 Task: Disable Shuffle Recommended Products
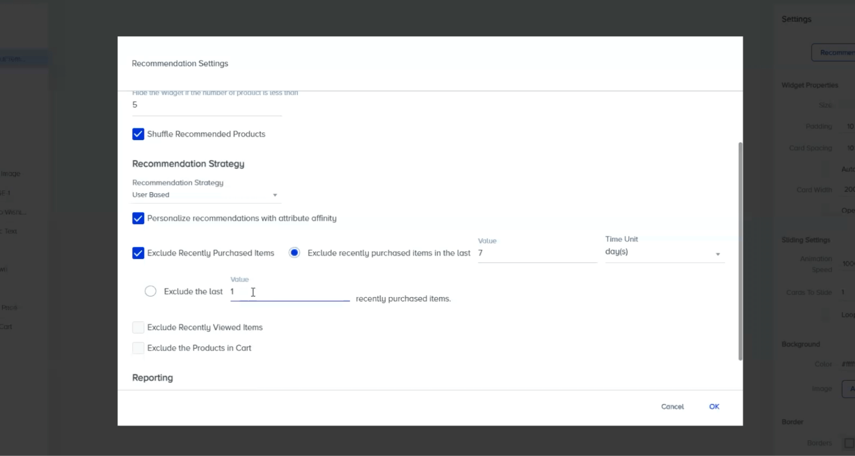point(138,134)
